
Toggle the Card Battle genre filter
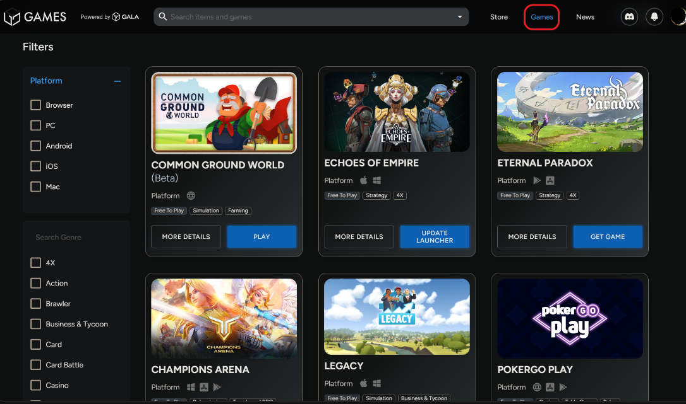click(35, 365)
